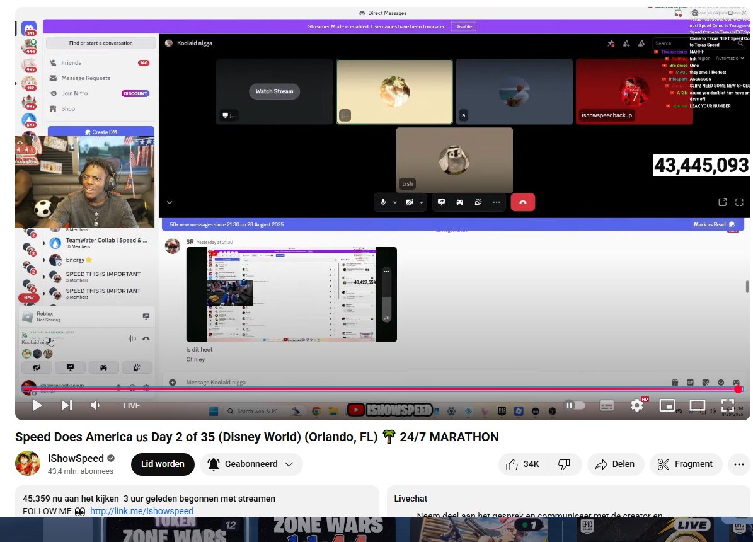Image resolution: width=753 pixels, height=542 pixels.
Task: Open more call options ellipsis
Action: (x=497, y=202)
